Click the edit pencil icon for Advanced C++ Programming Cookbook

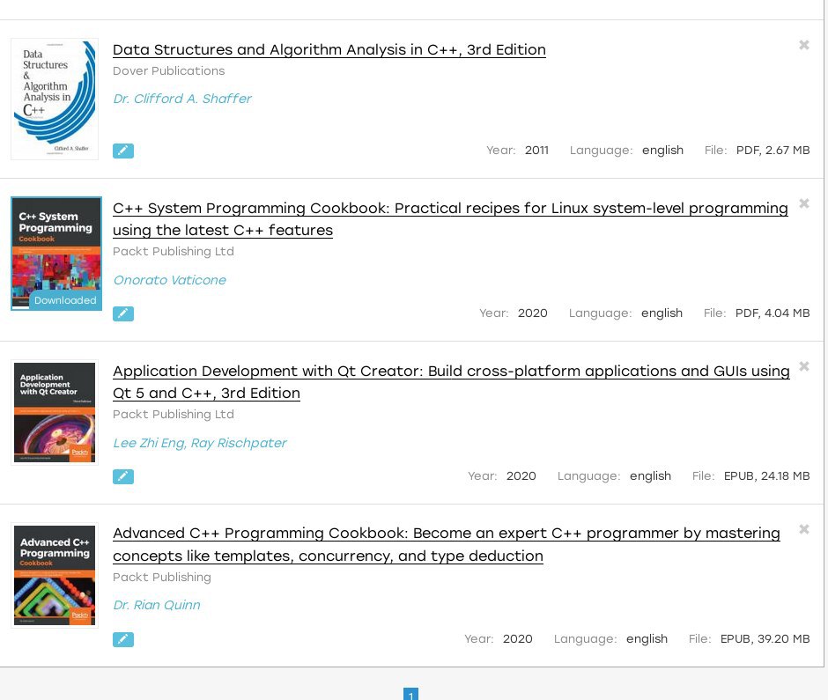123,640
